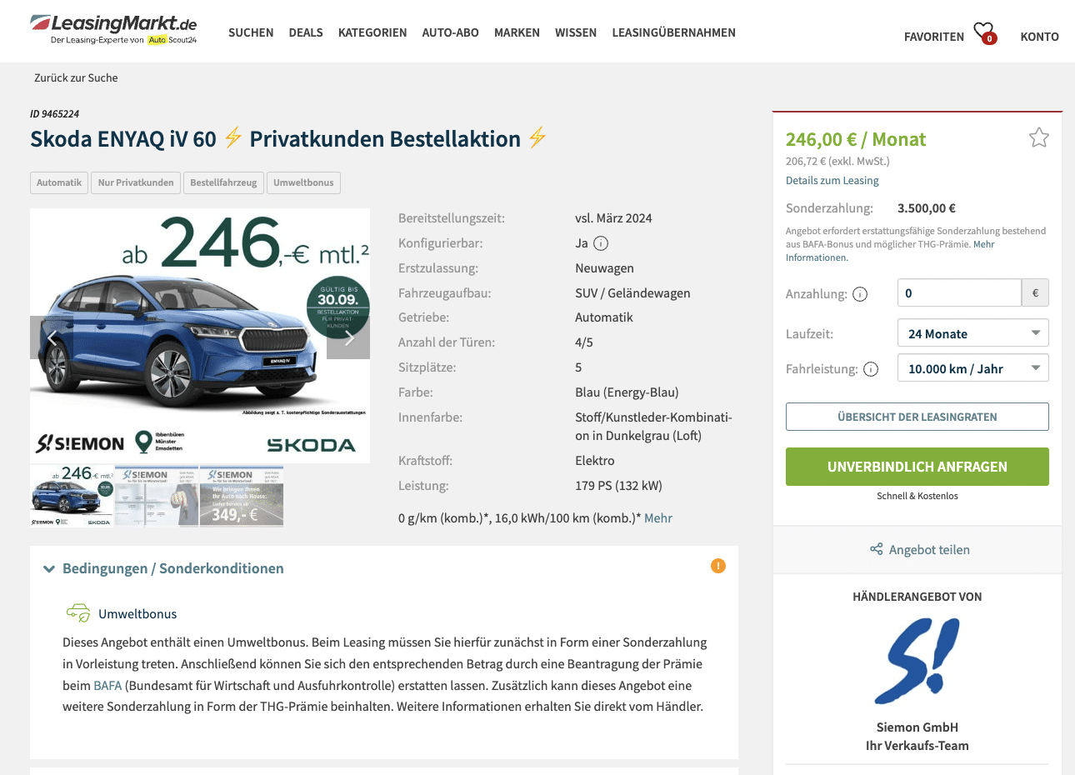Screen dimensions: 1075x775
Task: Click the Umweltbonus car-leaf icon
Action: click(x=78, y=613)
